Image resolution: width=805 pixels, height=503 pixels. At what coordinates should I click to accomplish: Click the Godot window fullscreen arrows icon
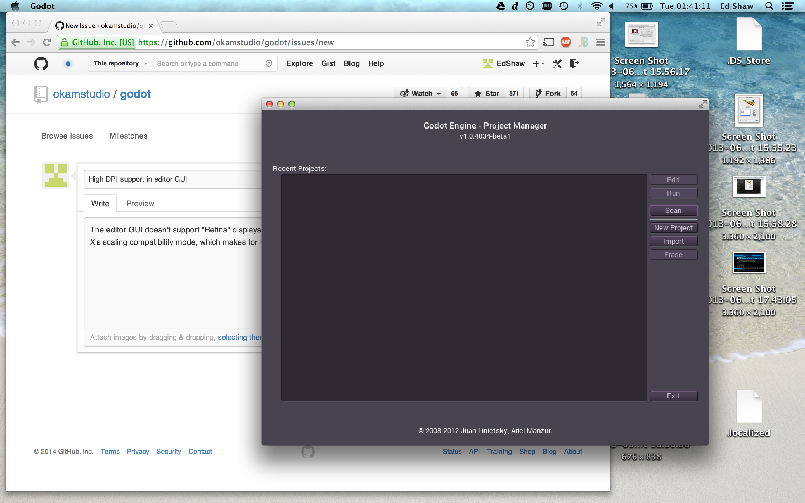tap(702, 104)
